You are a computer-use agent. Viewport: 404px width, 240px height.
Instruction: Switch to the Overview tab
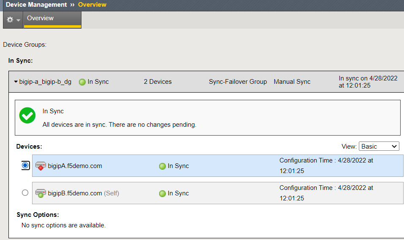(x=52, y=19)
